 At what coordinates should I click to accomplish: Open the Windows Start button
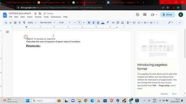tap(28, 101)
